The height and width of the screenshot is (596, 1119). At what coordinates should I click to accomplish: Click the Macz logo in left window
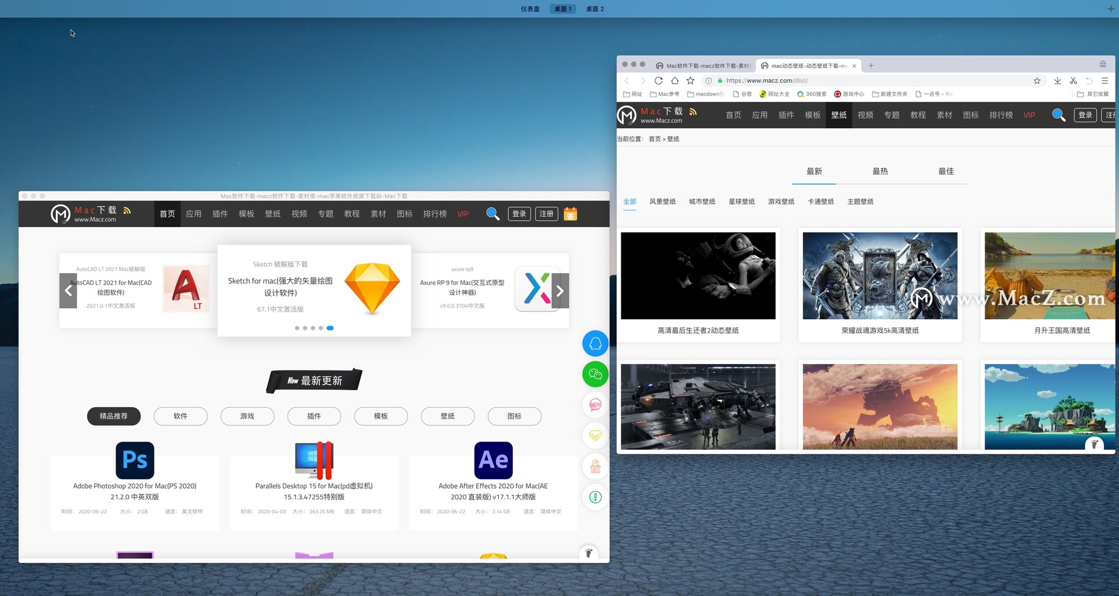60,214
